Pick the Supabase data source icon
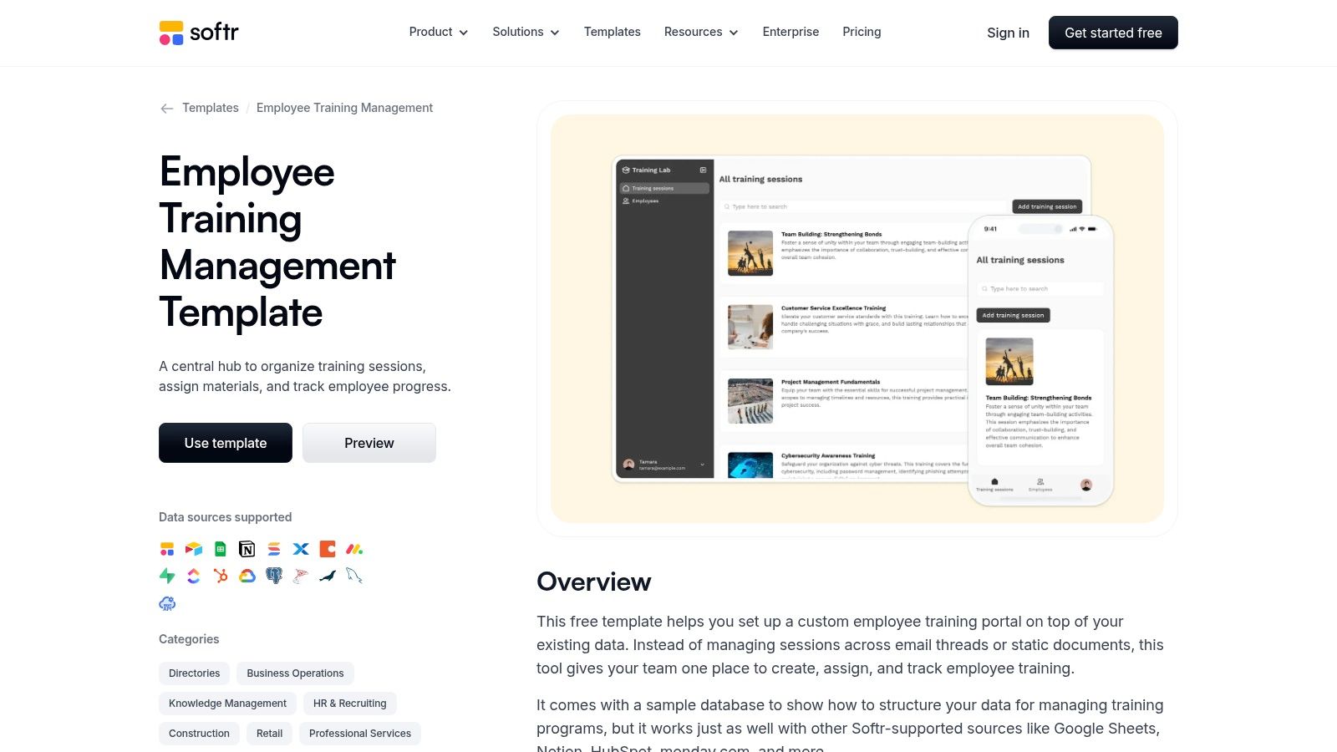Screen dimensions: 1337x752 pyautogui.click(x=166, y=576)
